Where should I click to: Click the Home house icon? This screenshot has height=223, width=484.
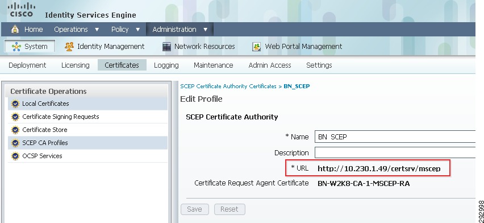15,30
